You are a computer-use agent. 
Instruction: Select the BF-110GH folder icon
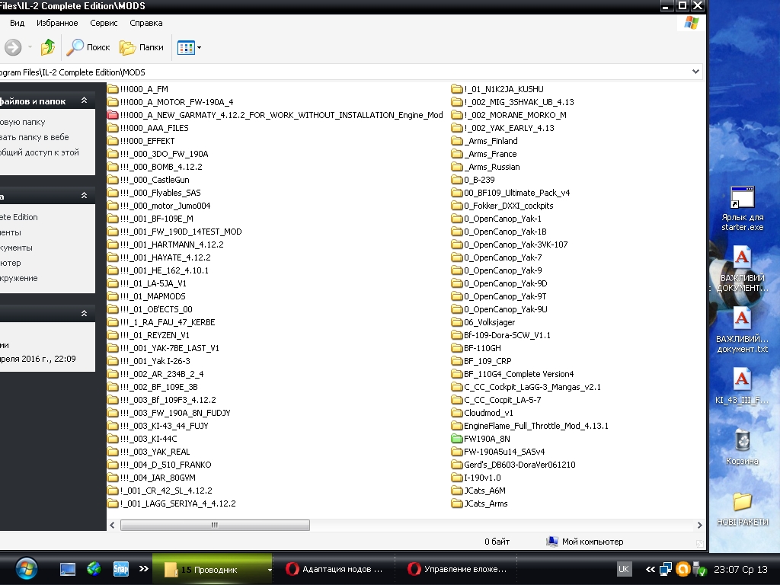(457, 347)
